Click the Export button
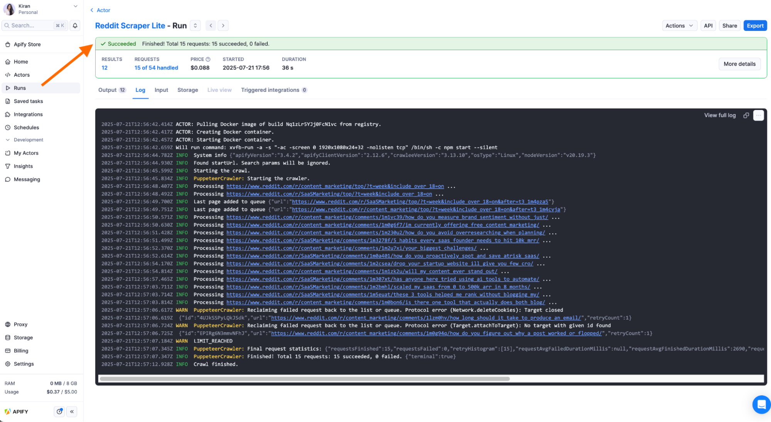 [x=755, y=25]
